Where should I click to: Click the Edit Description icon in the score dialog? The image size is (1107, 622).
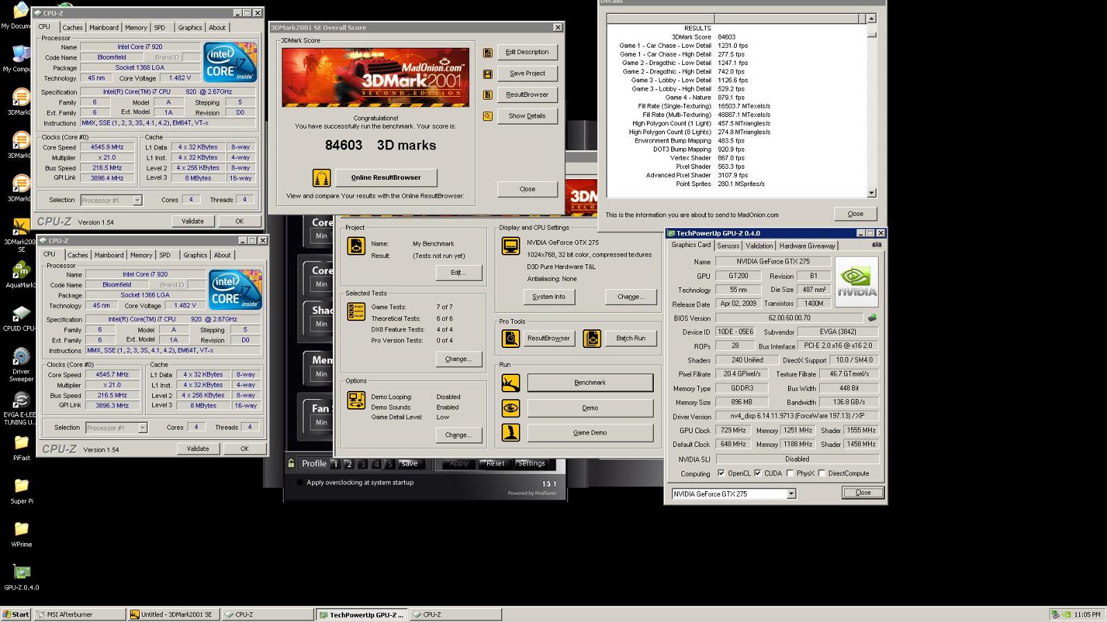point(488,53)
